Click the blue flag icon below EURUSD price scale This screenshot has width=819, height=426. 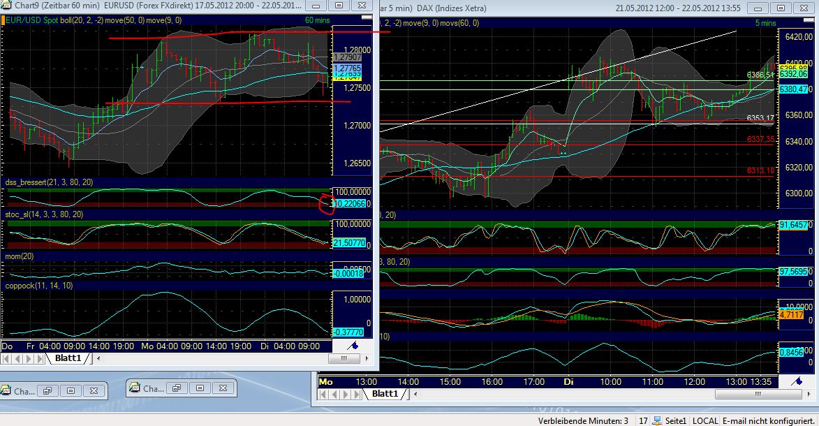353,346
